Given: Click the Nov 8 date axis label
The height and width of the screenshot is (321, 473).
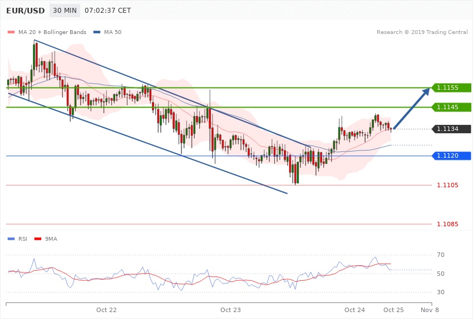Looking at the screenshot, I should pyautogui.click(x=430, y=310).
